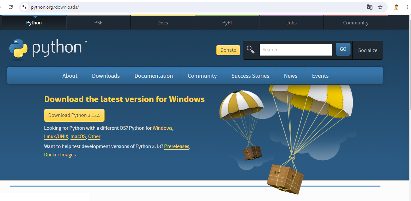Bookmark this page with the star icon
Image resolution: width=411 pixels, height=201 pixels.
coord(380,7)
